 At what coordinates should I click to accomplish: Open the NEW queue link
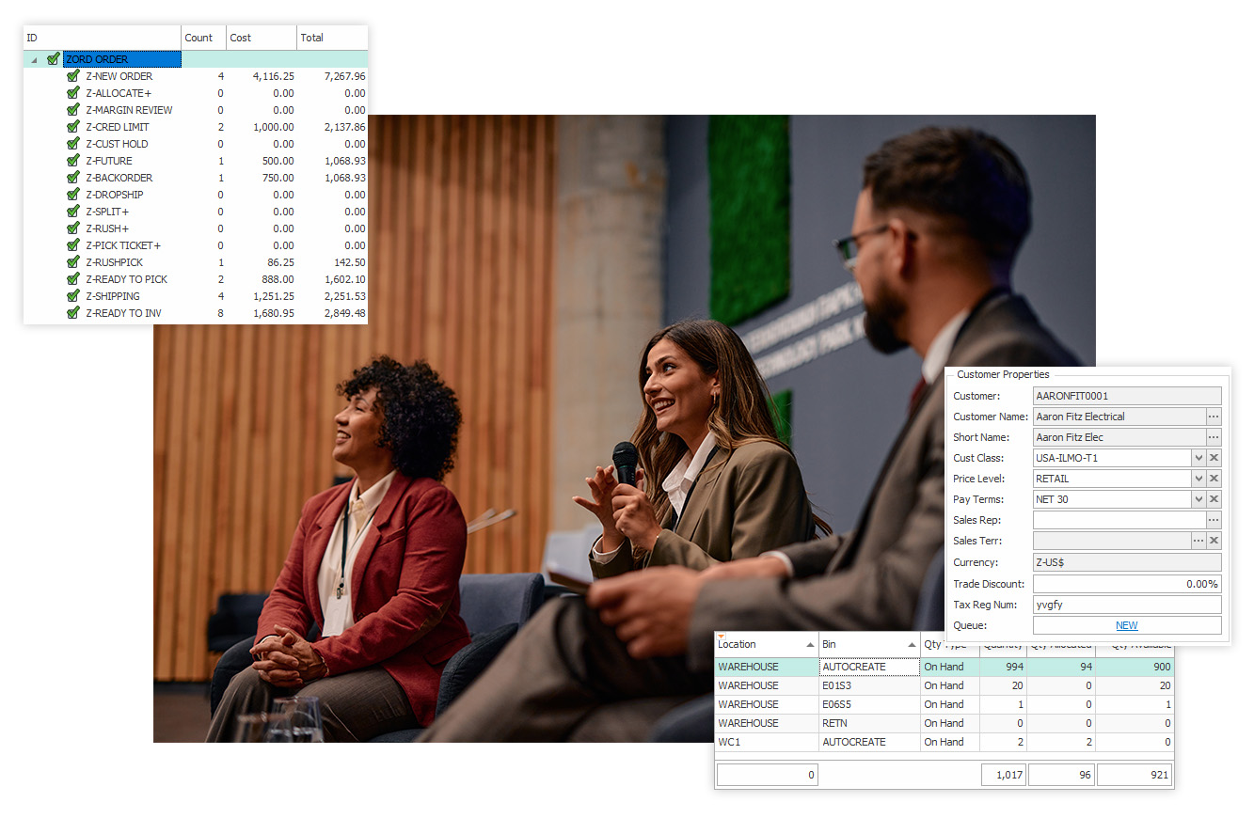pos(1126,625)
